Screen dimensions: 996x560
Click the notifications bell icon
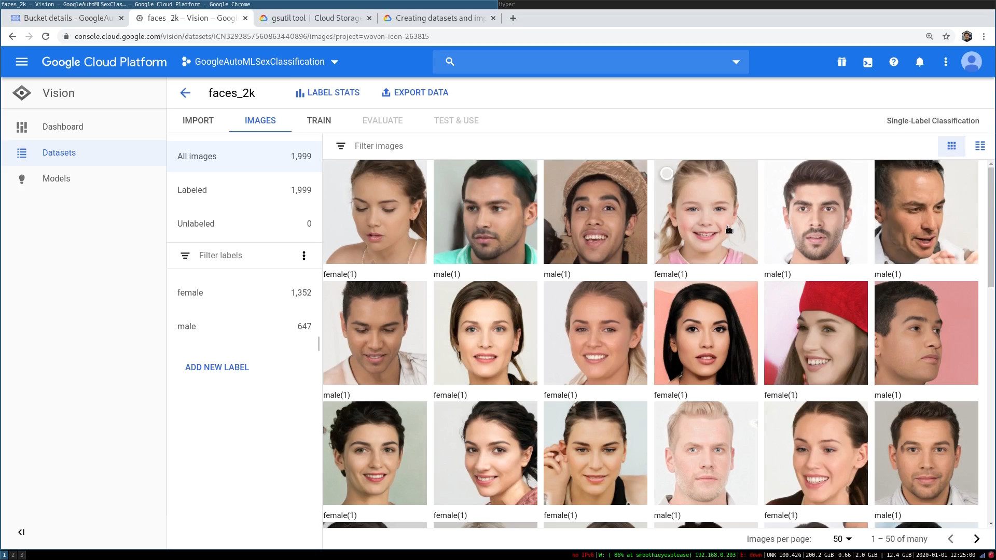click(920, 62)
